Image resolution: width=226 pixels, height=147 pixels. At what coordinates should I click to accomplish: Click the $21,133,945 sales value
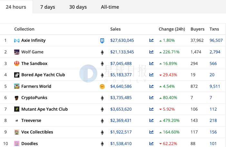122,52
